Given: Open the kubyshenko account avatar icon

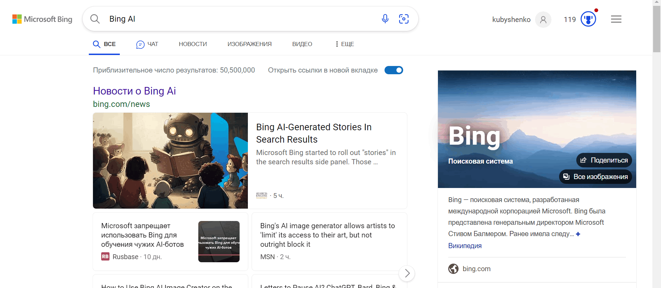Looking at the screenshot, I should (x=543, y=20).
